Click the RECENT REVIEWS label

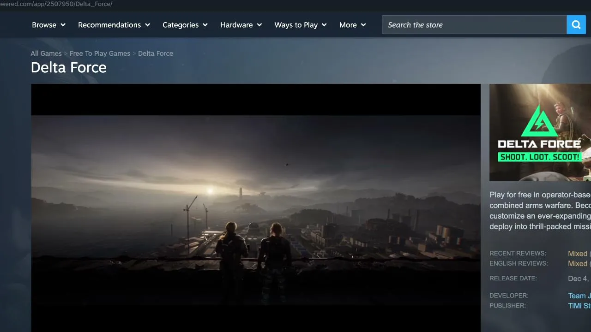518,254
